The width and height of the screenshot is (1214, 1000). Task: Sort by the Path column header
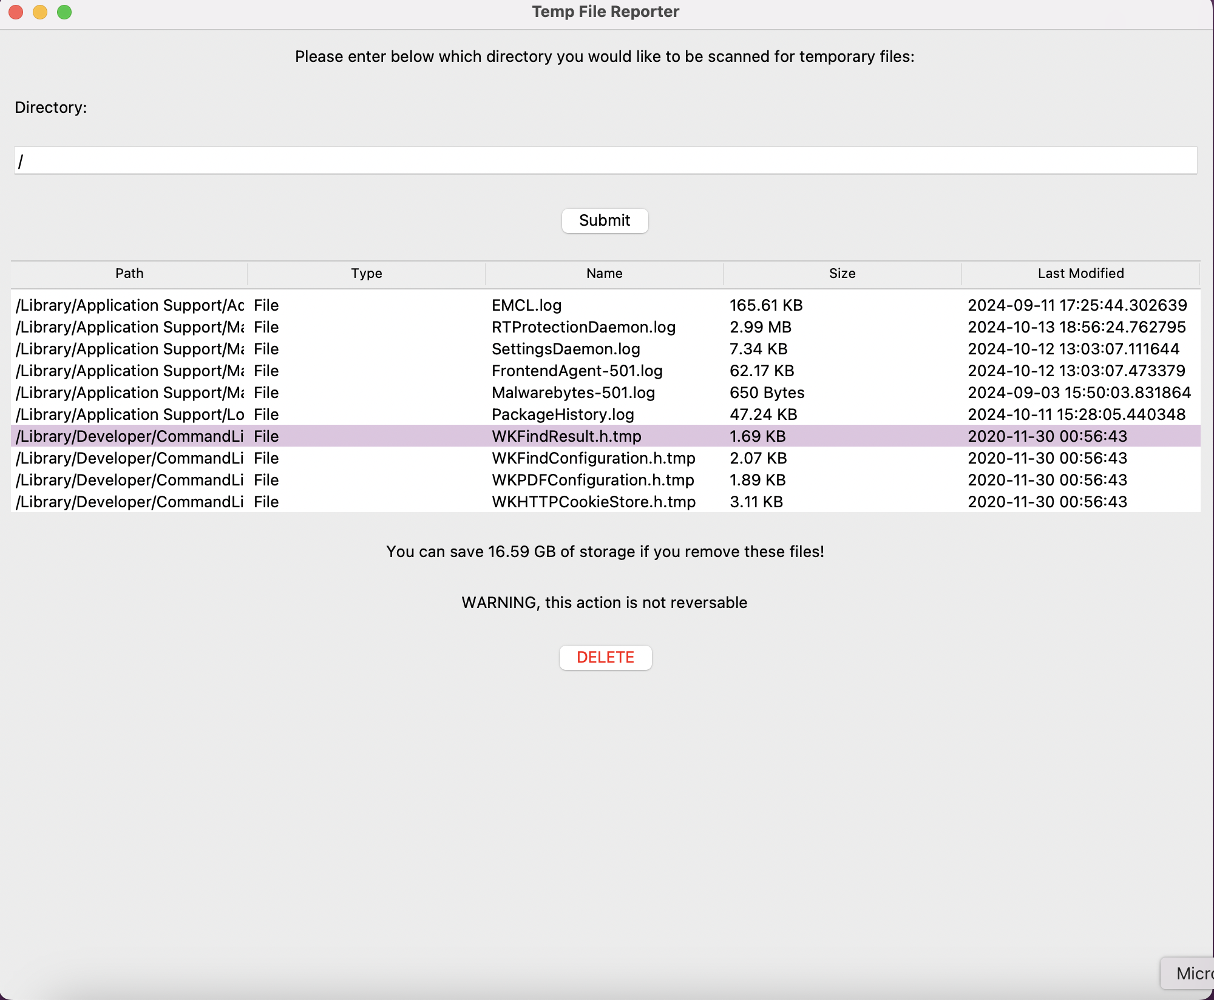pos(129,274)
